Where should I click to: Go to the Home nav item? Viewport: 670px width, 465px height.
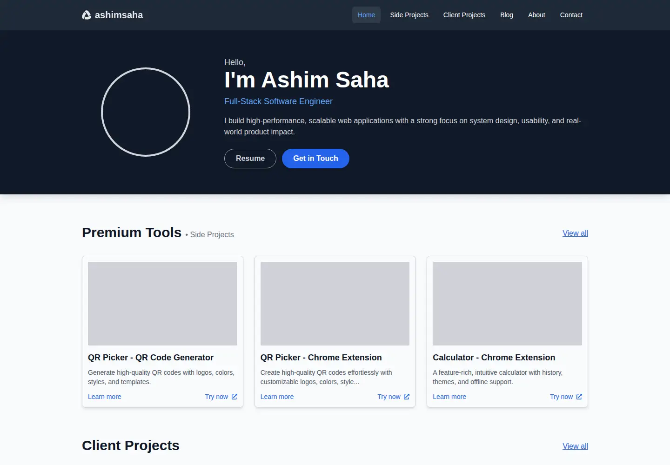pyautogui.click(x=366, y=15)
